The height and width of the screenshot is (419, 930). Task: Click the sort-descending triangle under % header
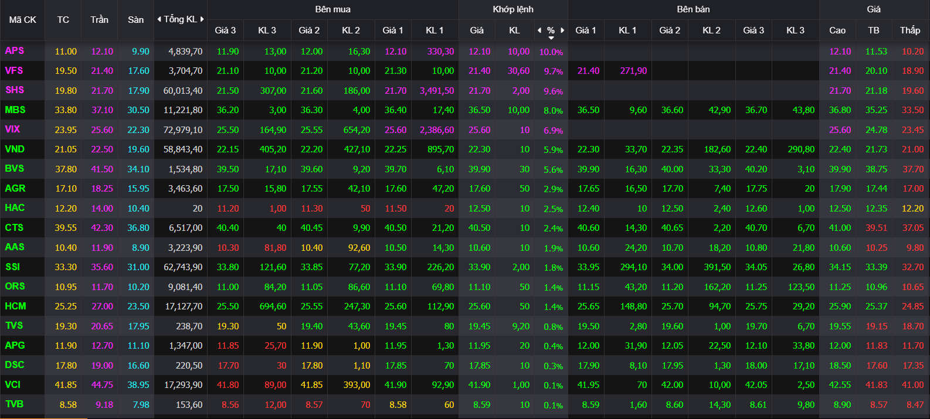pyautogui.click(x=551, y=38)
